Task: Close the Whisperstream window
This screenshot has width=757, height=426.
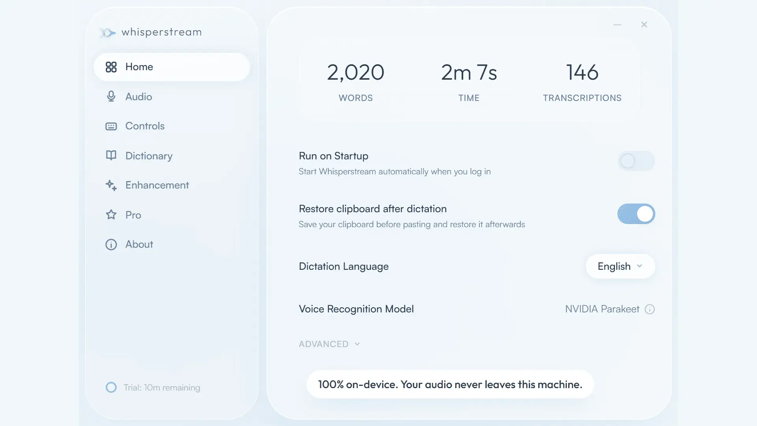Action: [x=644, y=24]
